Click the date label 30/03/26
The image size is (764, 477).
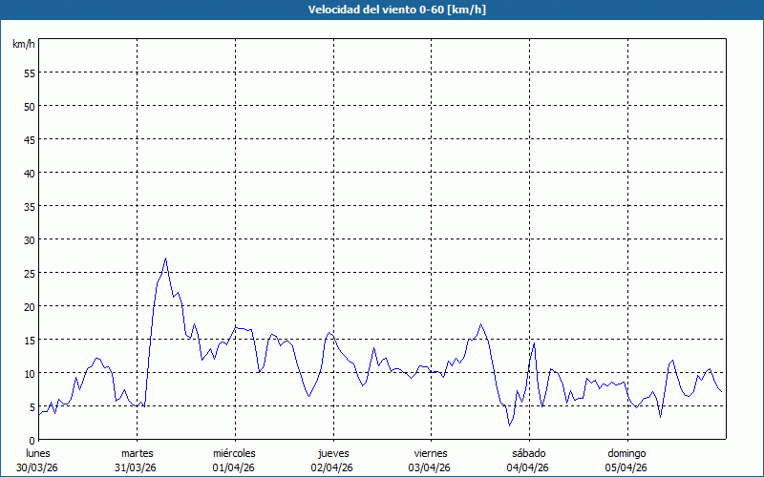coord(38,467)
